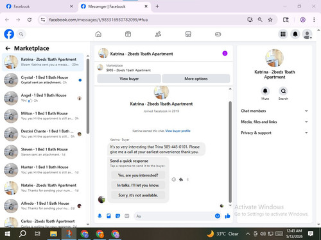Open Windows taskbar search
This screenshot has width=321, height=240.
tap(22, 234)
